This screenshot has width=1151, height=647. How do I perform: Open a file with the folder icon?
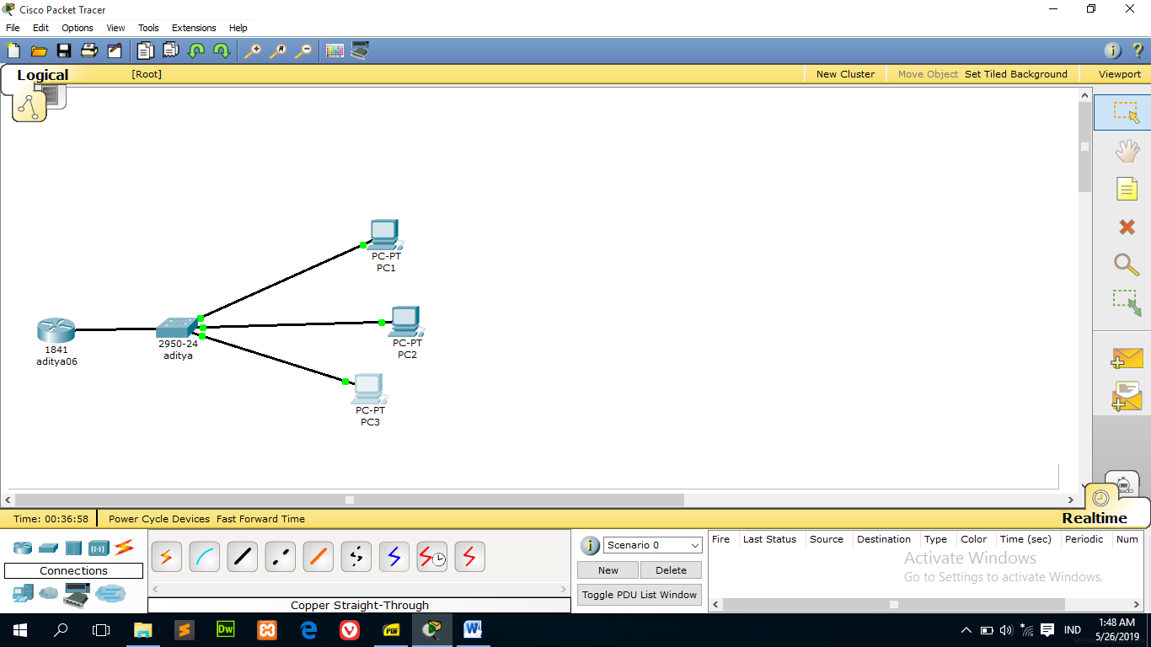38,51
